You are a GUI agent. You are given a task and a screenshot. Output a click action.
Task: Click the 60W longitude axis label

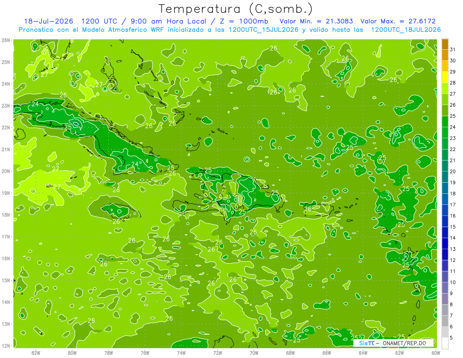pos(436,353)
